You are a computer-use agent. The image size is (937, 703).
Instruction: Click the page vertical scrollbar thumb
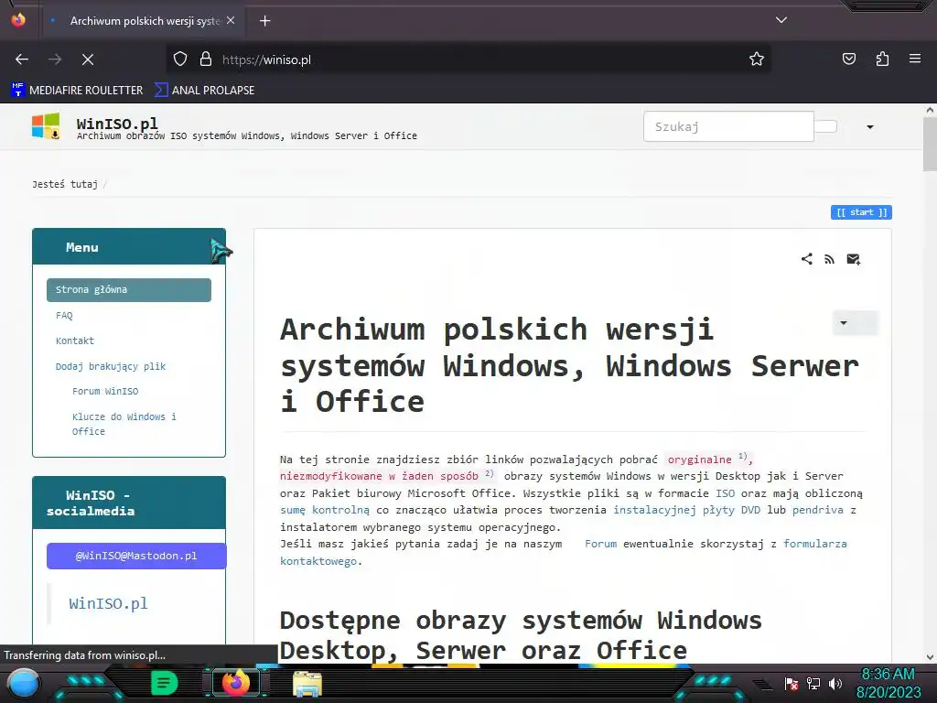(930, 144)
